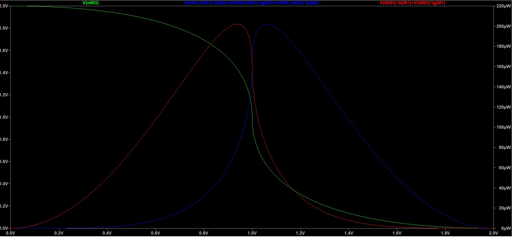
Task: Click the 0.6V tick on horizontal axis
Action: click(x=155, y=233)
